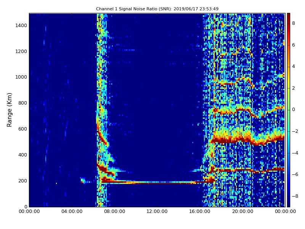305x229 pixels.
Task: Click the colorbar label 8
Action: [x=294, y=23]
